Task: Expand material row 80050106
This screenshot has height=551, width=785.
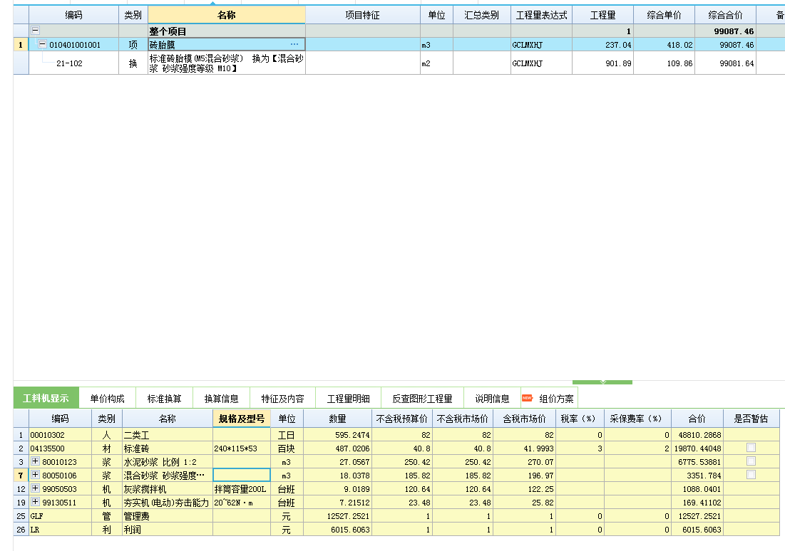Action: click(x=36, y=475)
